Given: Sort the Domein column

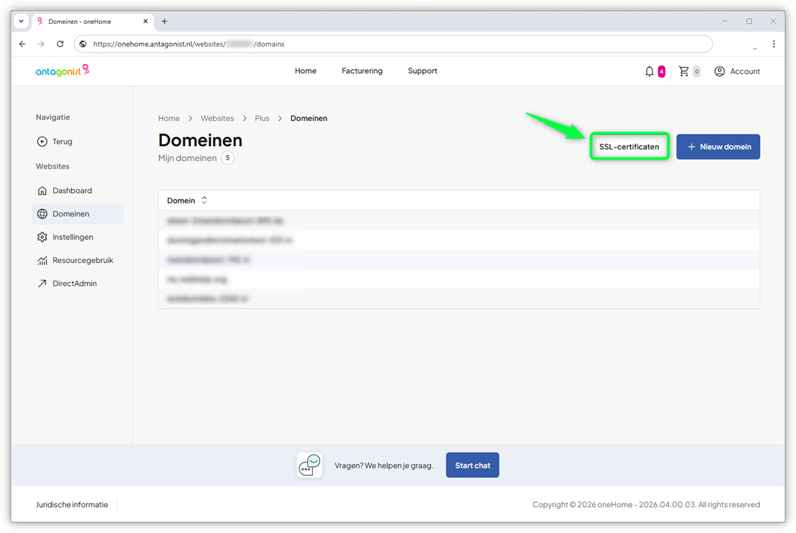Looking at the screenshot, I should coord(204,200).
